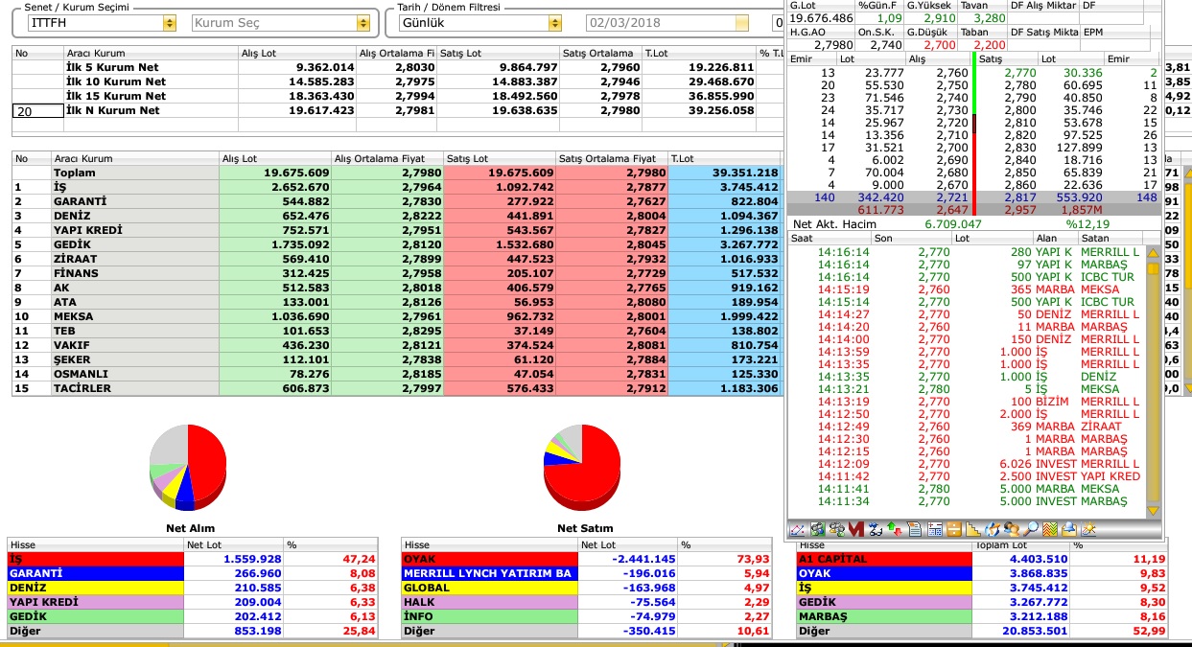Select broker row 11 TEB

[398, 331]
